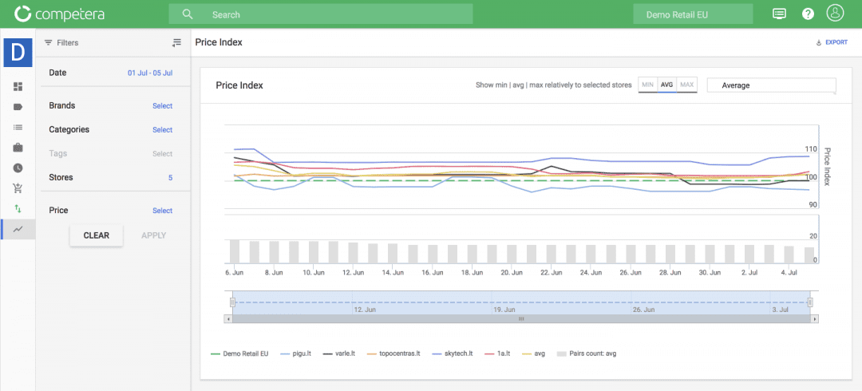This screenshot has width=862, height=391.
Task: Open the Demo Retail EU account selector
Action: click(x=692, y=14)
